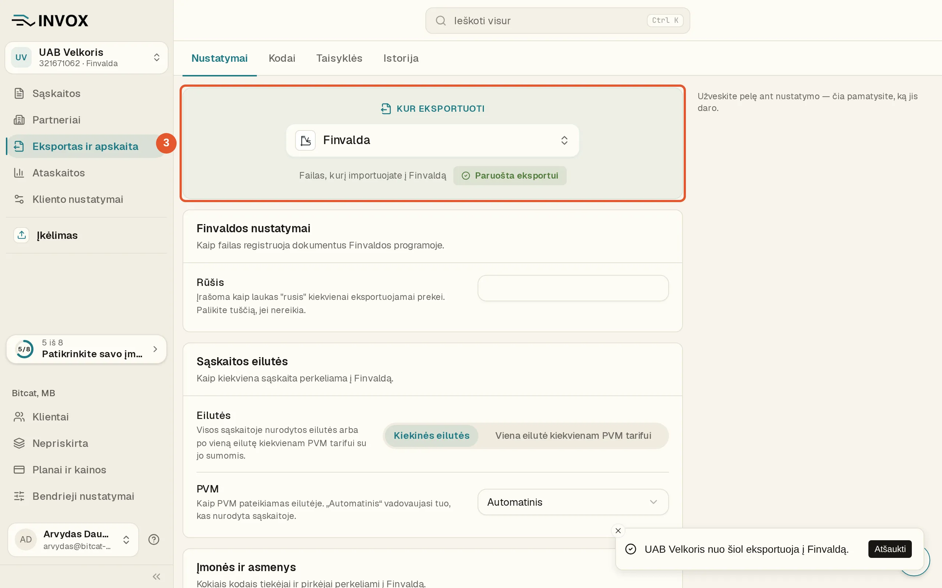Expand the 5 iš 8 onboarding checklist
This screenshot has width=942, height=588.
pyautogui.click(x=86, y=349)
